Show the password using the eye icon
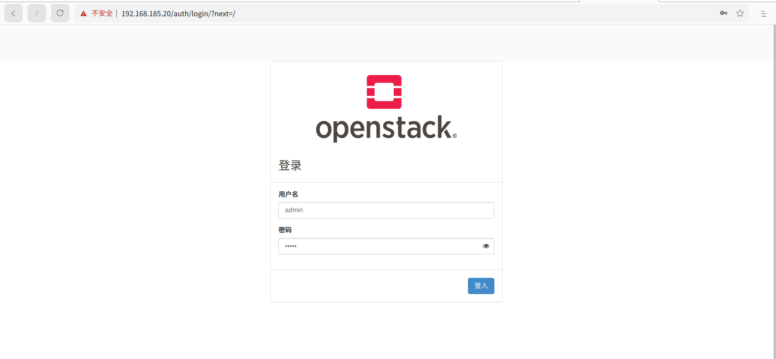776x359 pixels. point(486,246)
